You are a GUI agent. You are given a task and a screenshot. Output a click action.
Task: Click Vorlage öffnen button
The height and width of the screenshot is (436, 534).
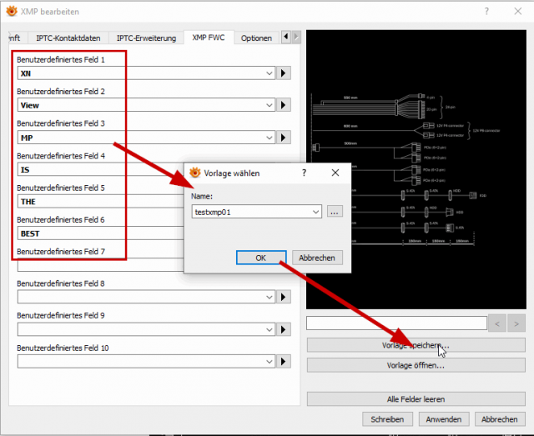coord(416,365)
